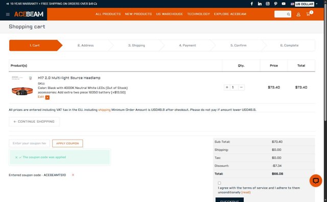Increase quantity with the plus button
This screenshot has height=202, width=327.
tap(227, 87)
